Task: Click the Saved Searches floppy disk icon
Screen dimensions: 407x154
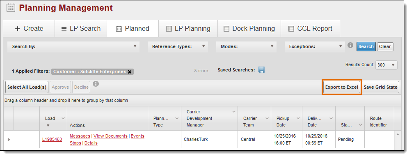Action: click(262, 69)
